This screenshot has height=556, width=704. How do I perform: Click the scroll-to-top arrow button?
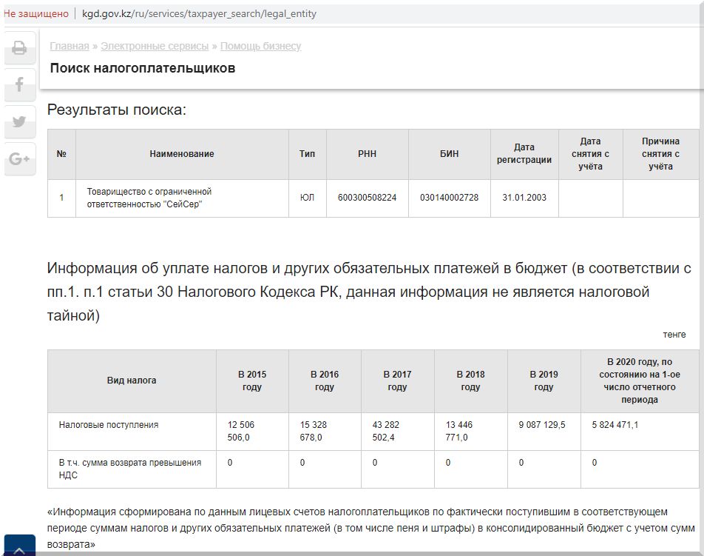pyautogui.click(x=20, y=546)
